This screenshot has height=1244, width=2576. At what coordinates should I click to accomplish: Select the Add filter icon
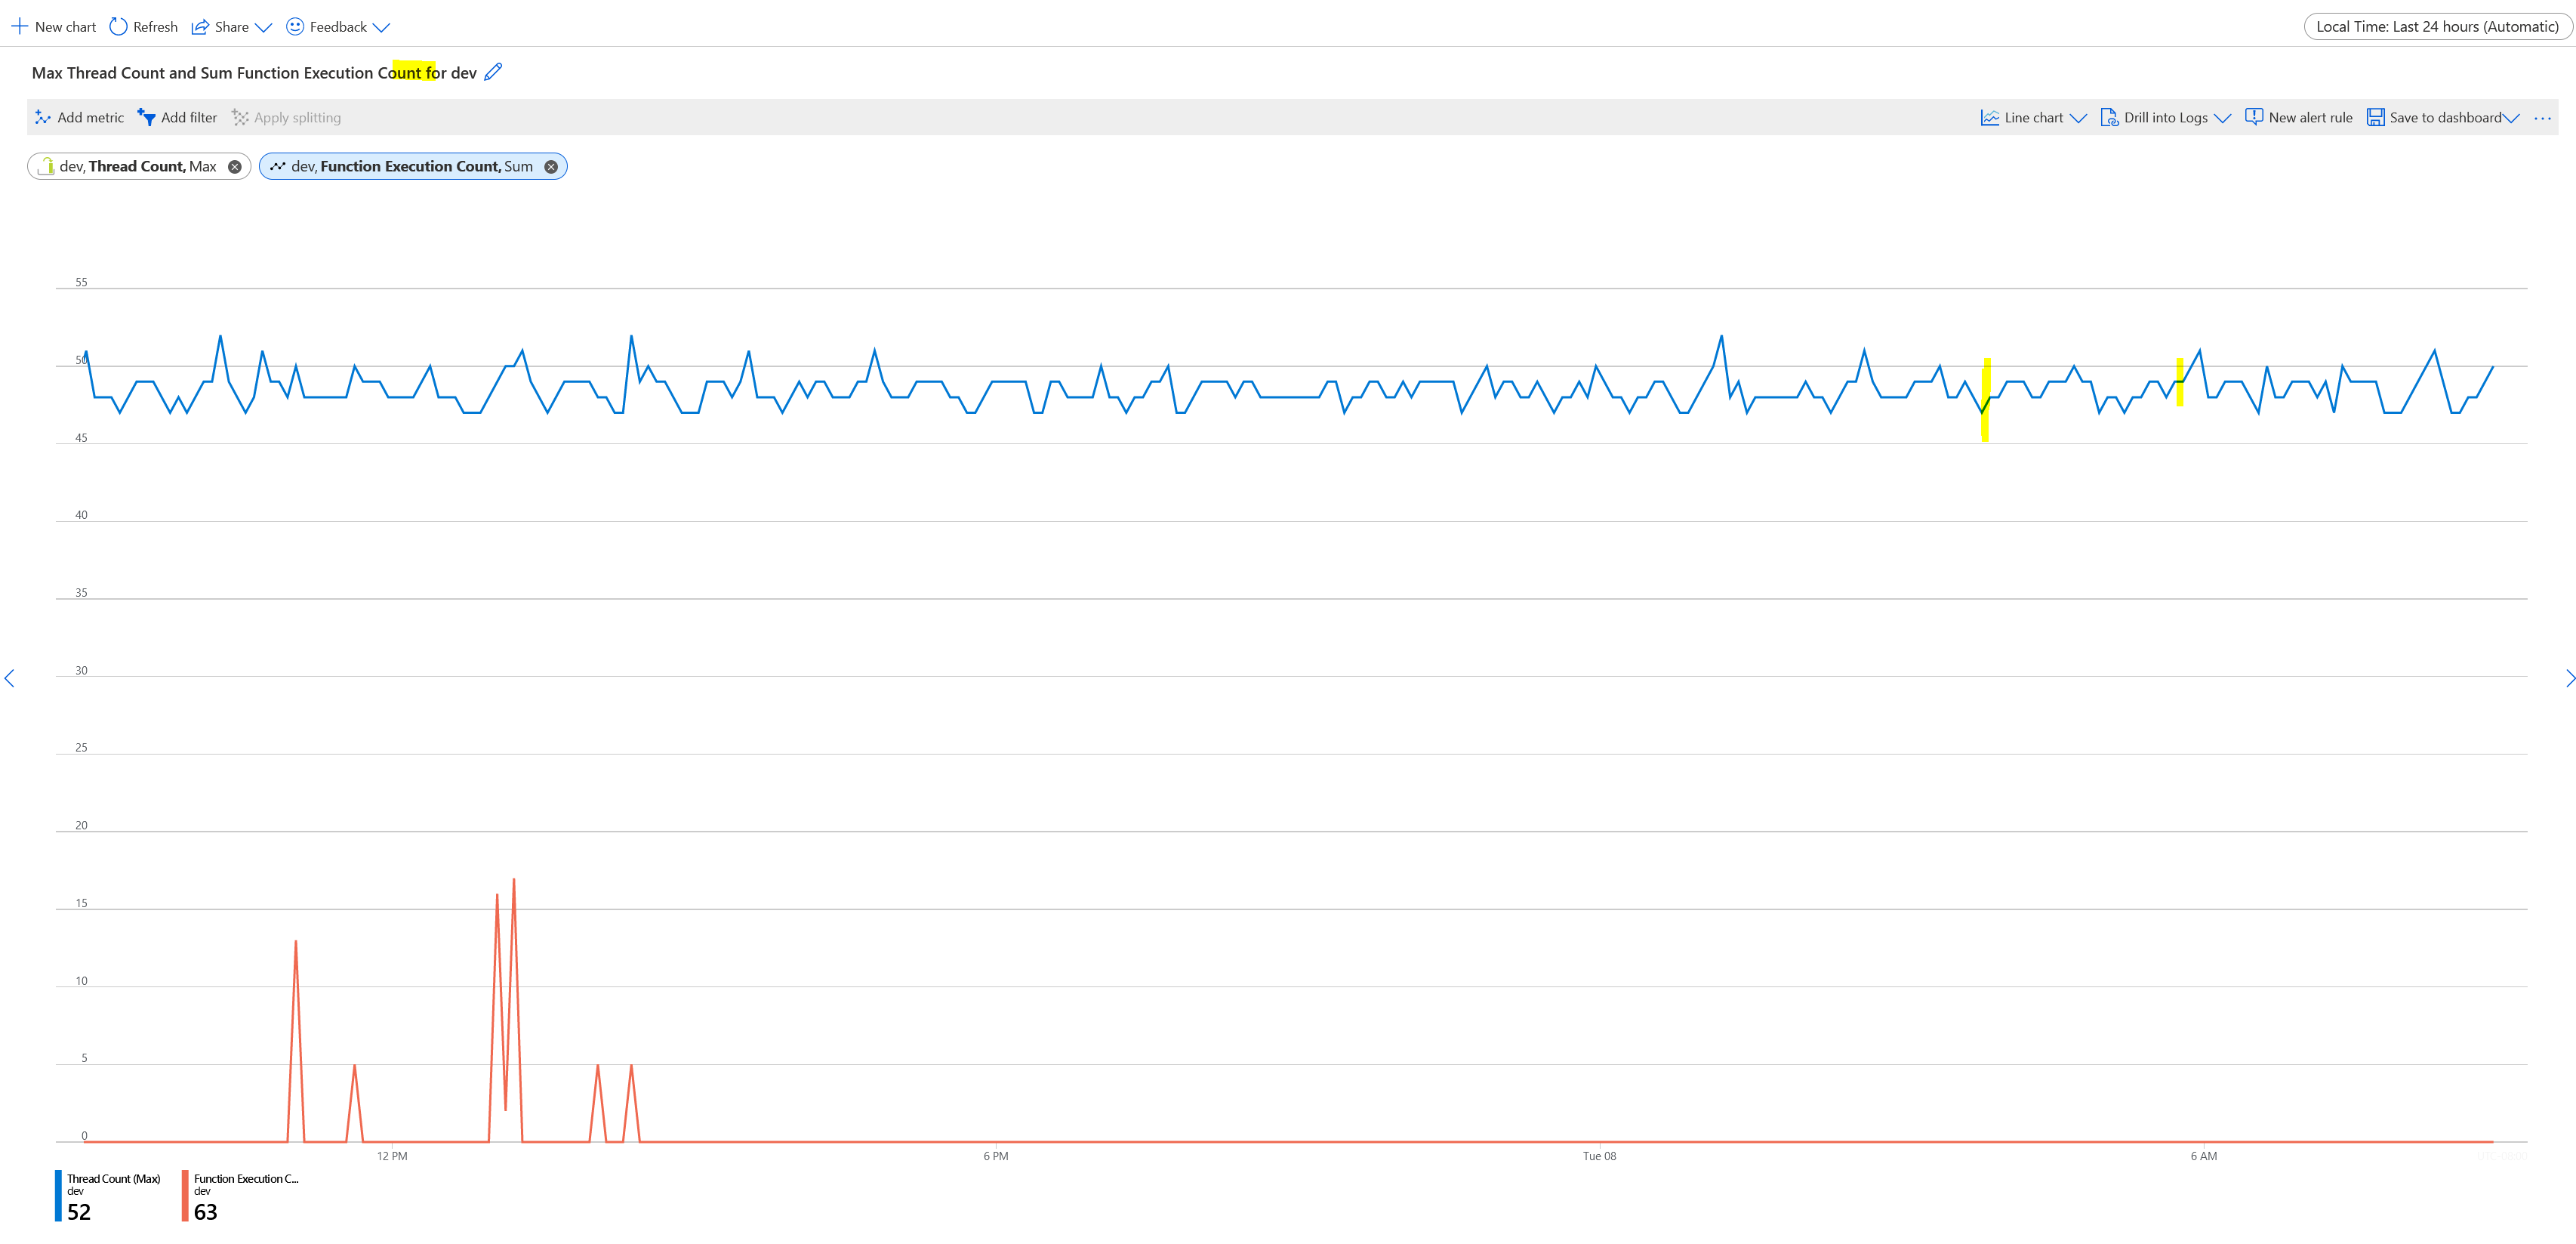[146, 117]
